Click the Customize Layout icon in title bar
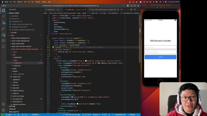This screenshot has width=207, height=116. 138,6
